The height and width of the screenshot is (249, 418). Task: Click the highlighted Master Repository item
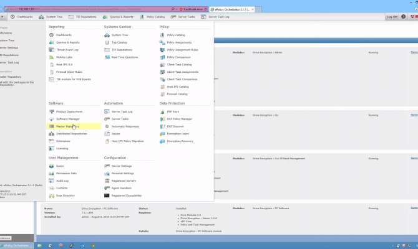click(67, 126)
